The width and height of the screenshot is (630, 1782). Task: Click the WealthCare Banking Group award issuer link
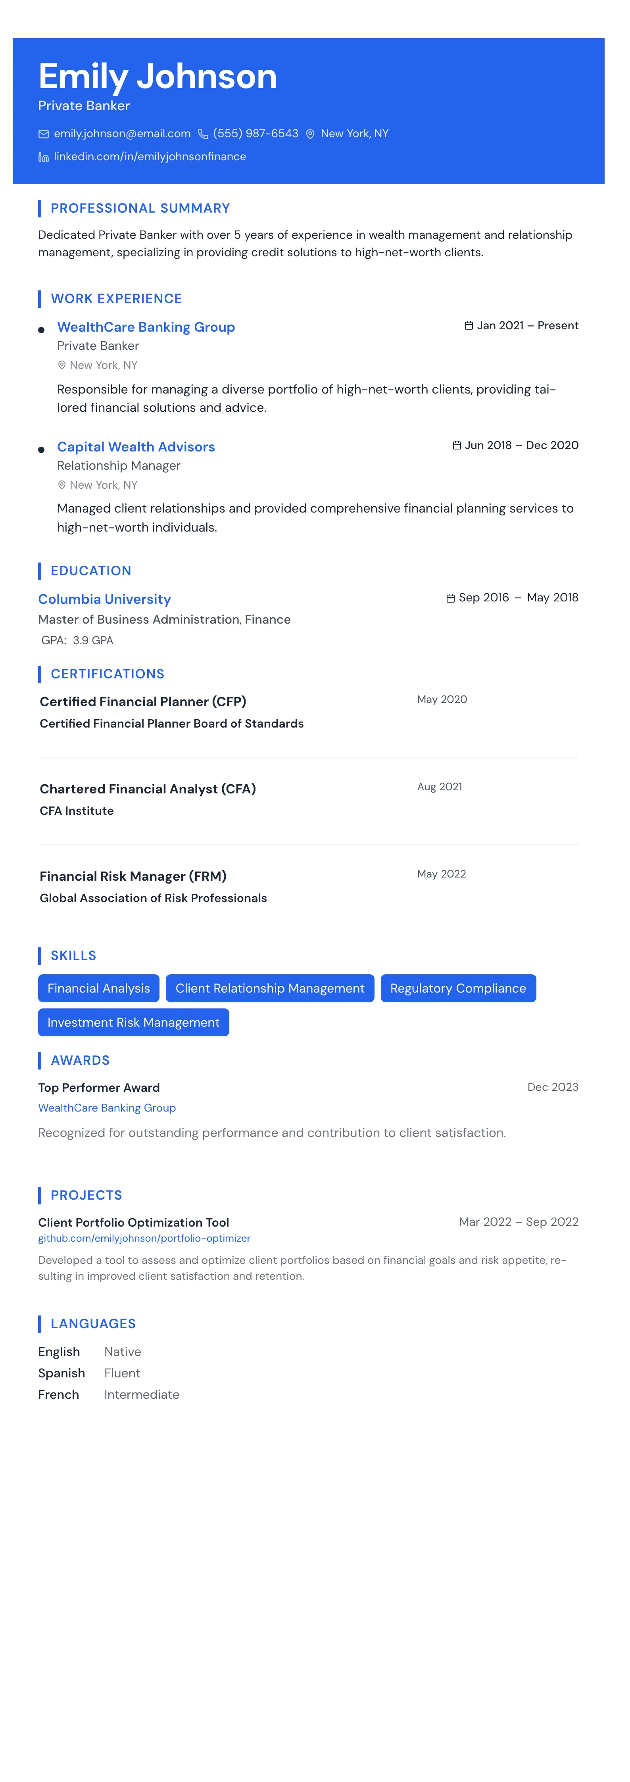(x=107, y=1108)
